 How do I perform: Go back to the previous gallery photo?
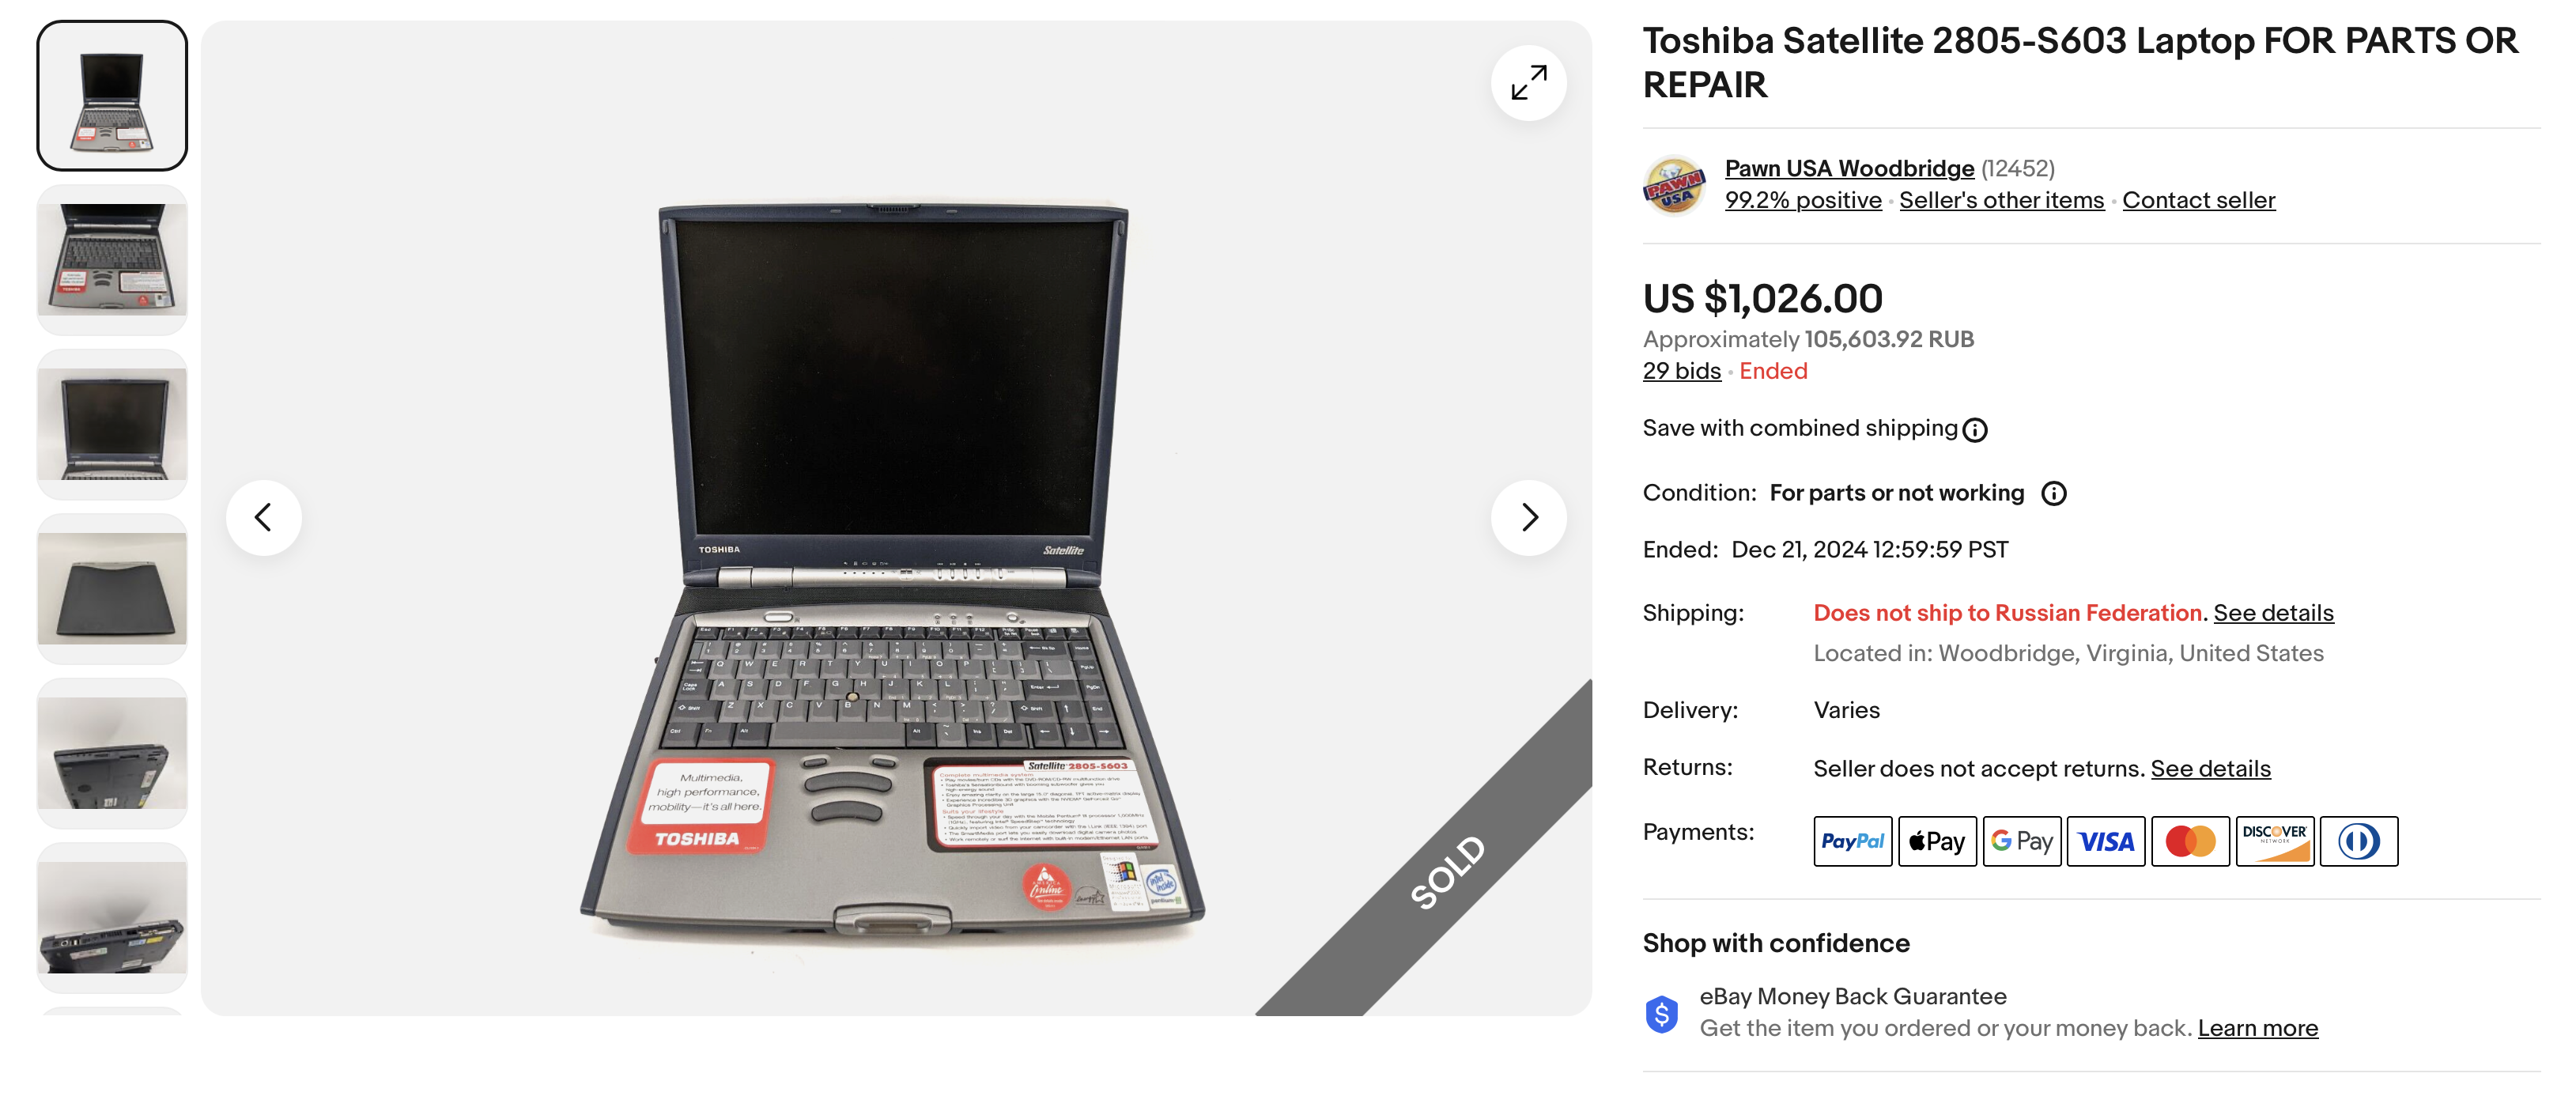tap(263, 517)
